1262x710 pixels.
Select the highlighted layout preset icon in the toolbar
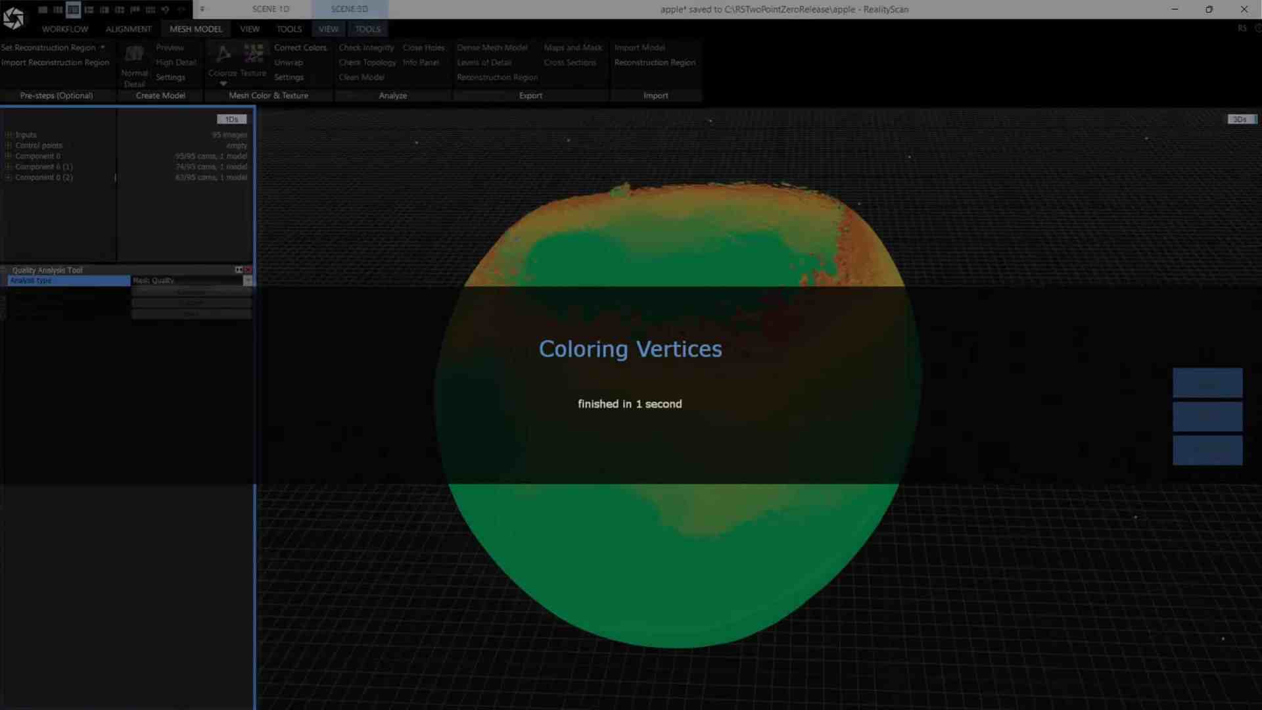click(x=73, y=10)
